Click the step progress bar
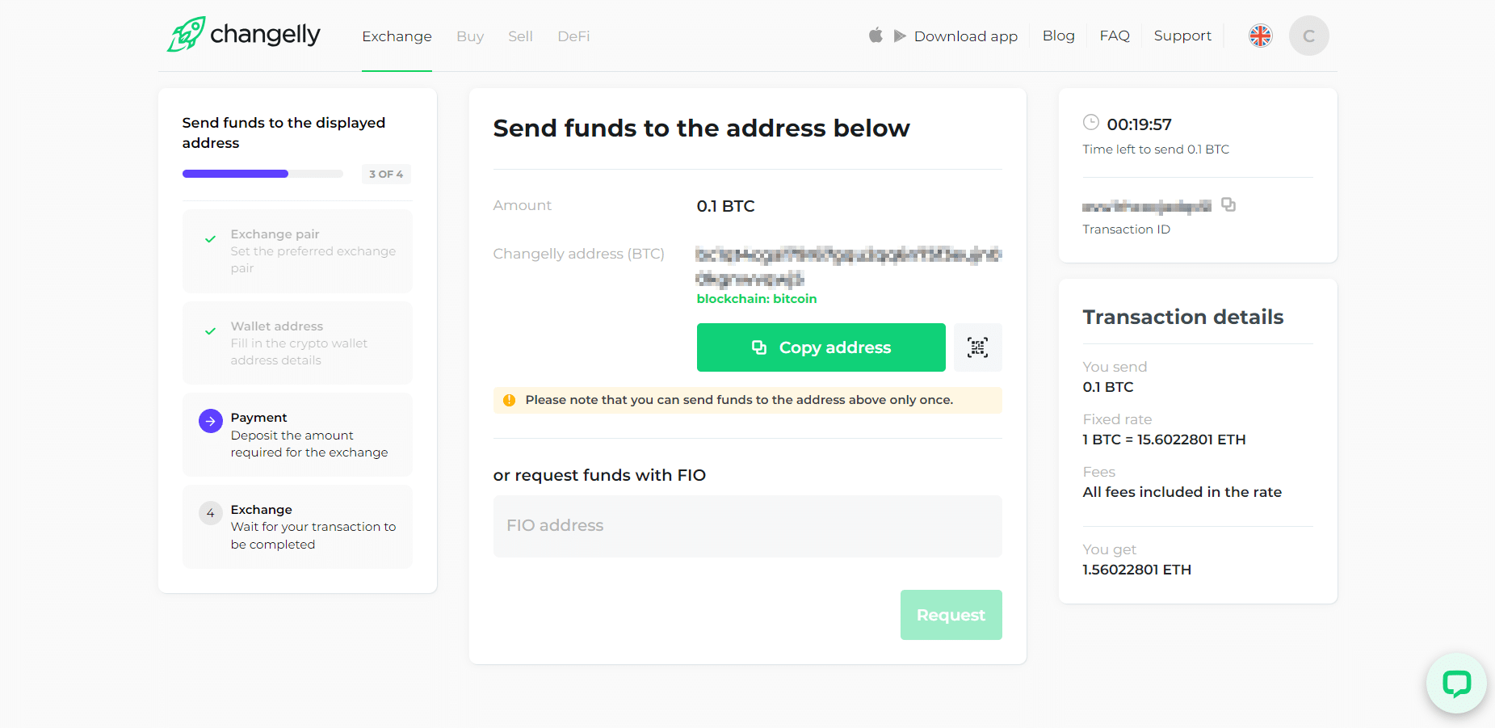 (262, 174)
